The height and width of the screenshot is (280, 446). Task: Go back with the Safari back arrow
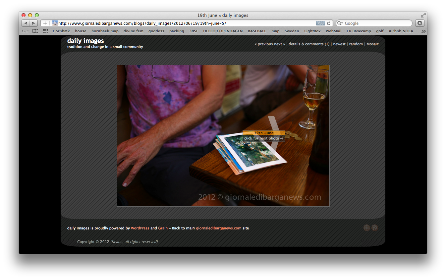coord(26,23)
